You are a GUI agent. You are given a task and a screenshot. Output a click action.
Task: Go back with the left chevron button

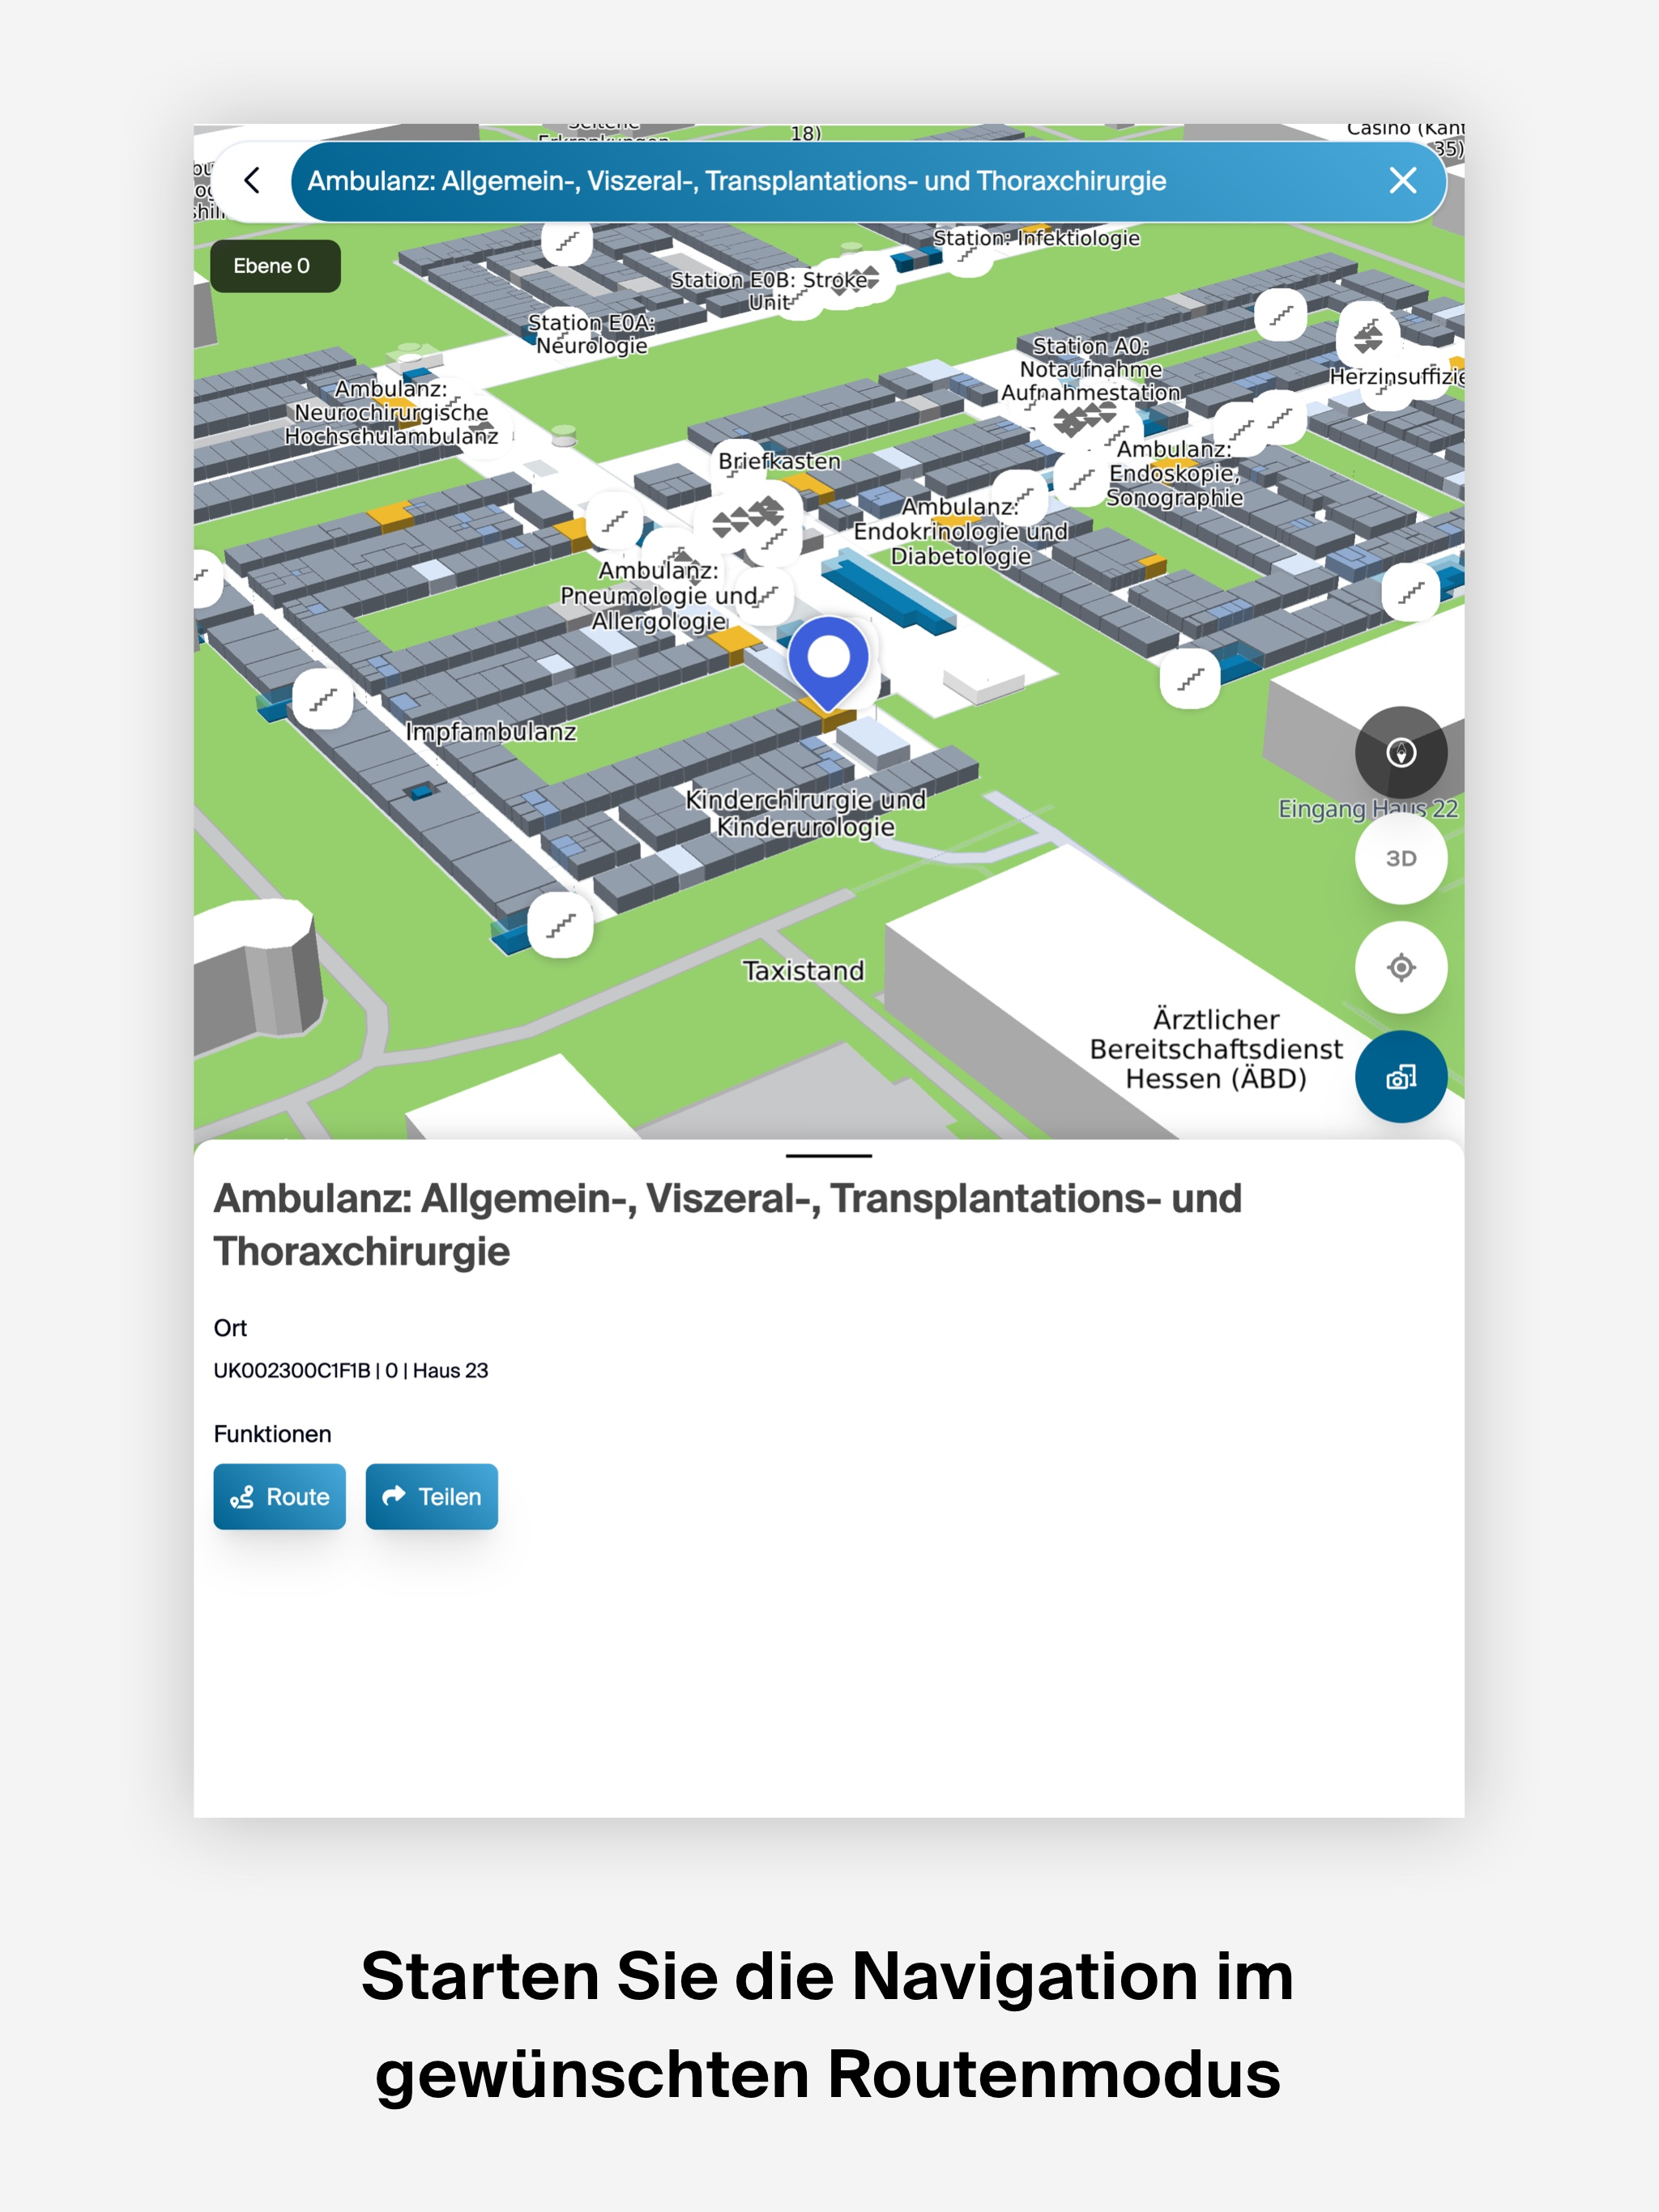pyautogui.click(x=252, y=181)
